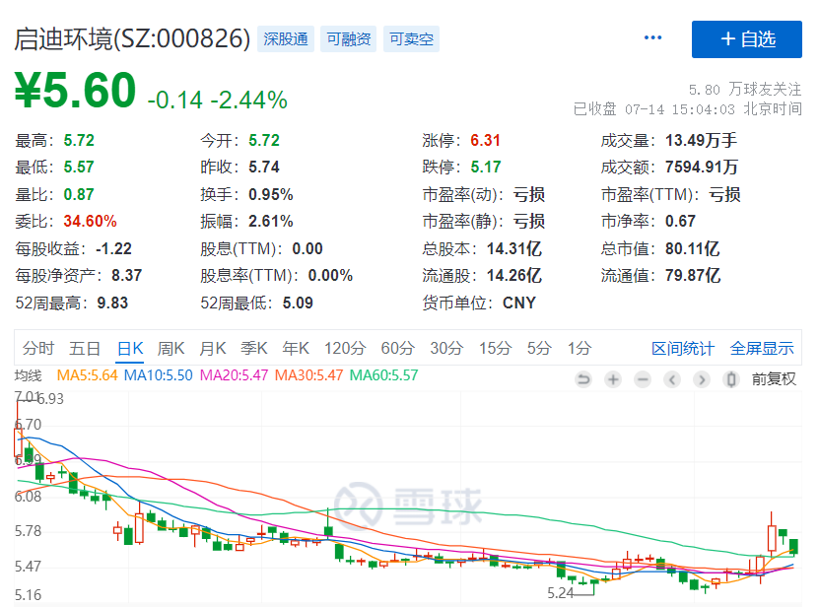Click the 深股通 tag
819x607 pixels.
point(285,39)
